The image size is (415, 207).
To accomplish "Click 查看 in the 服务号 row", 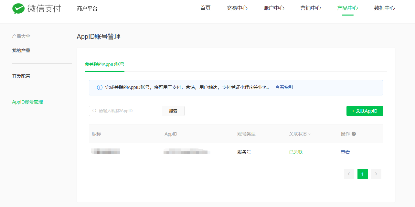I will (x=345, y=152).
